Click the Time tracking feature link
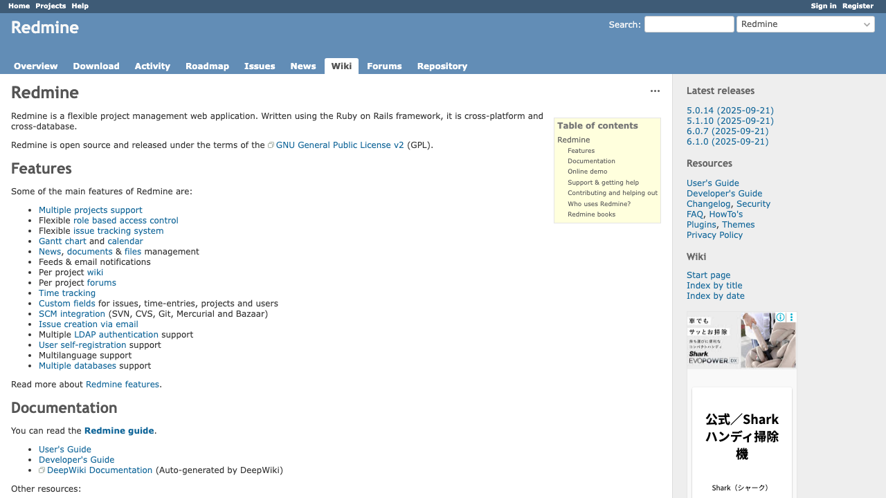This screenshot has height=498, width=886. tap(66, 293)
